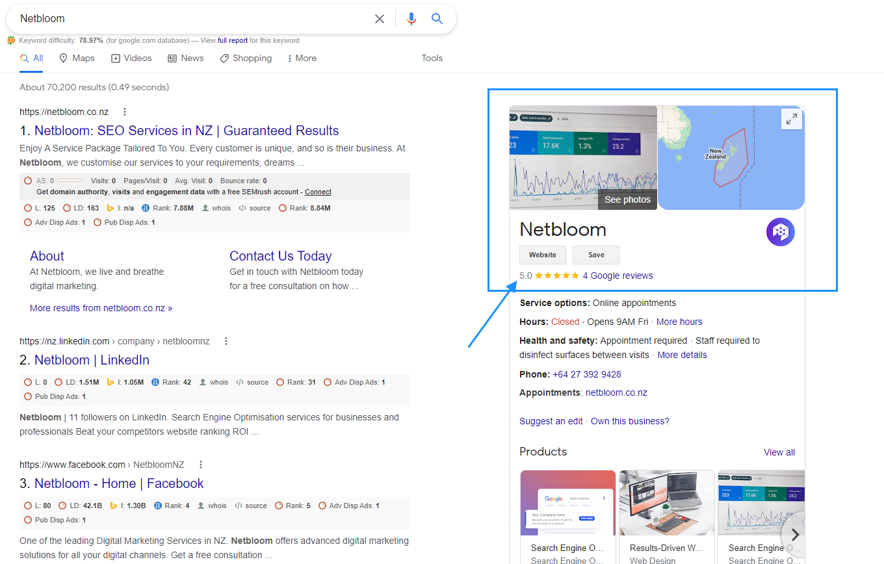Viewport: 884px width, 564px height.
Task: Click 'LD: 42.1B' in Facebook metrics
Action: pyautogui.click(x=80, y=506)
